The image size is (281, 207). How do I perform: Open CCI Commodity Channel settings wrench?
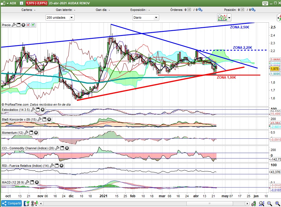(x=57, y=148)
